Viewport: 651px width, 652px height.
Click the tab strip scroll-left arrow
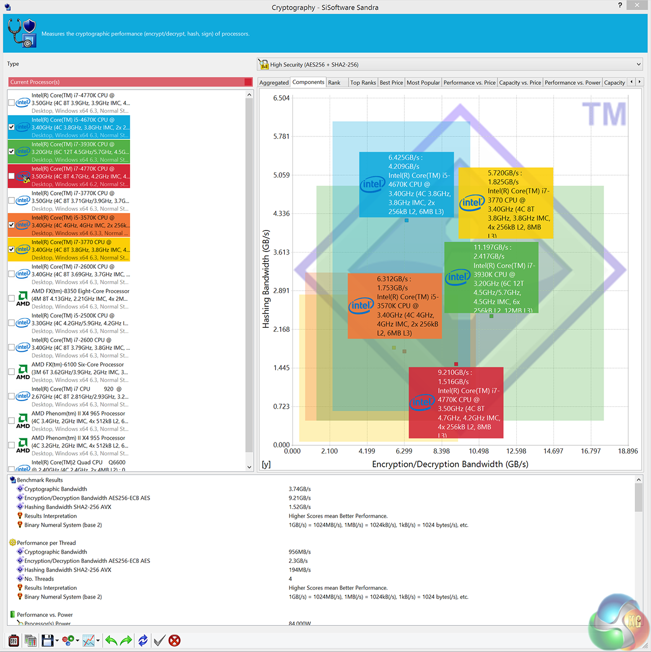[x=632, y=82]
